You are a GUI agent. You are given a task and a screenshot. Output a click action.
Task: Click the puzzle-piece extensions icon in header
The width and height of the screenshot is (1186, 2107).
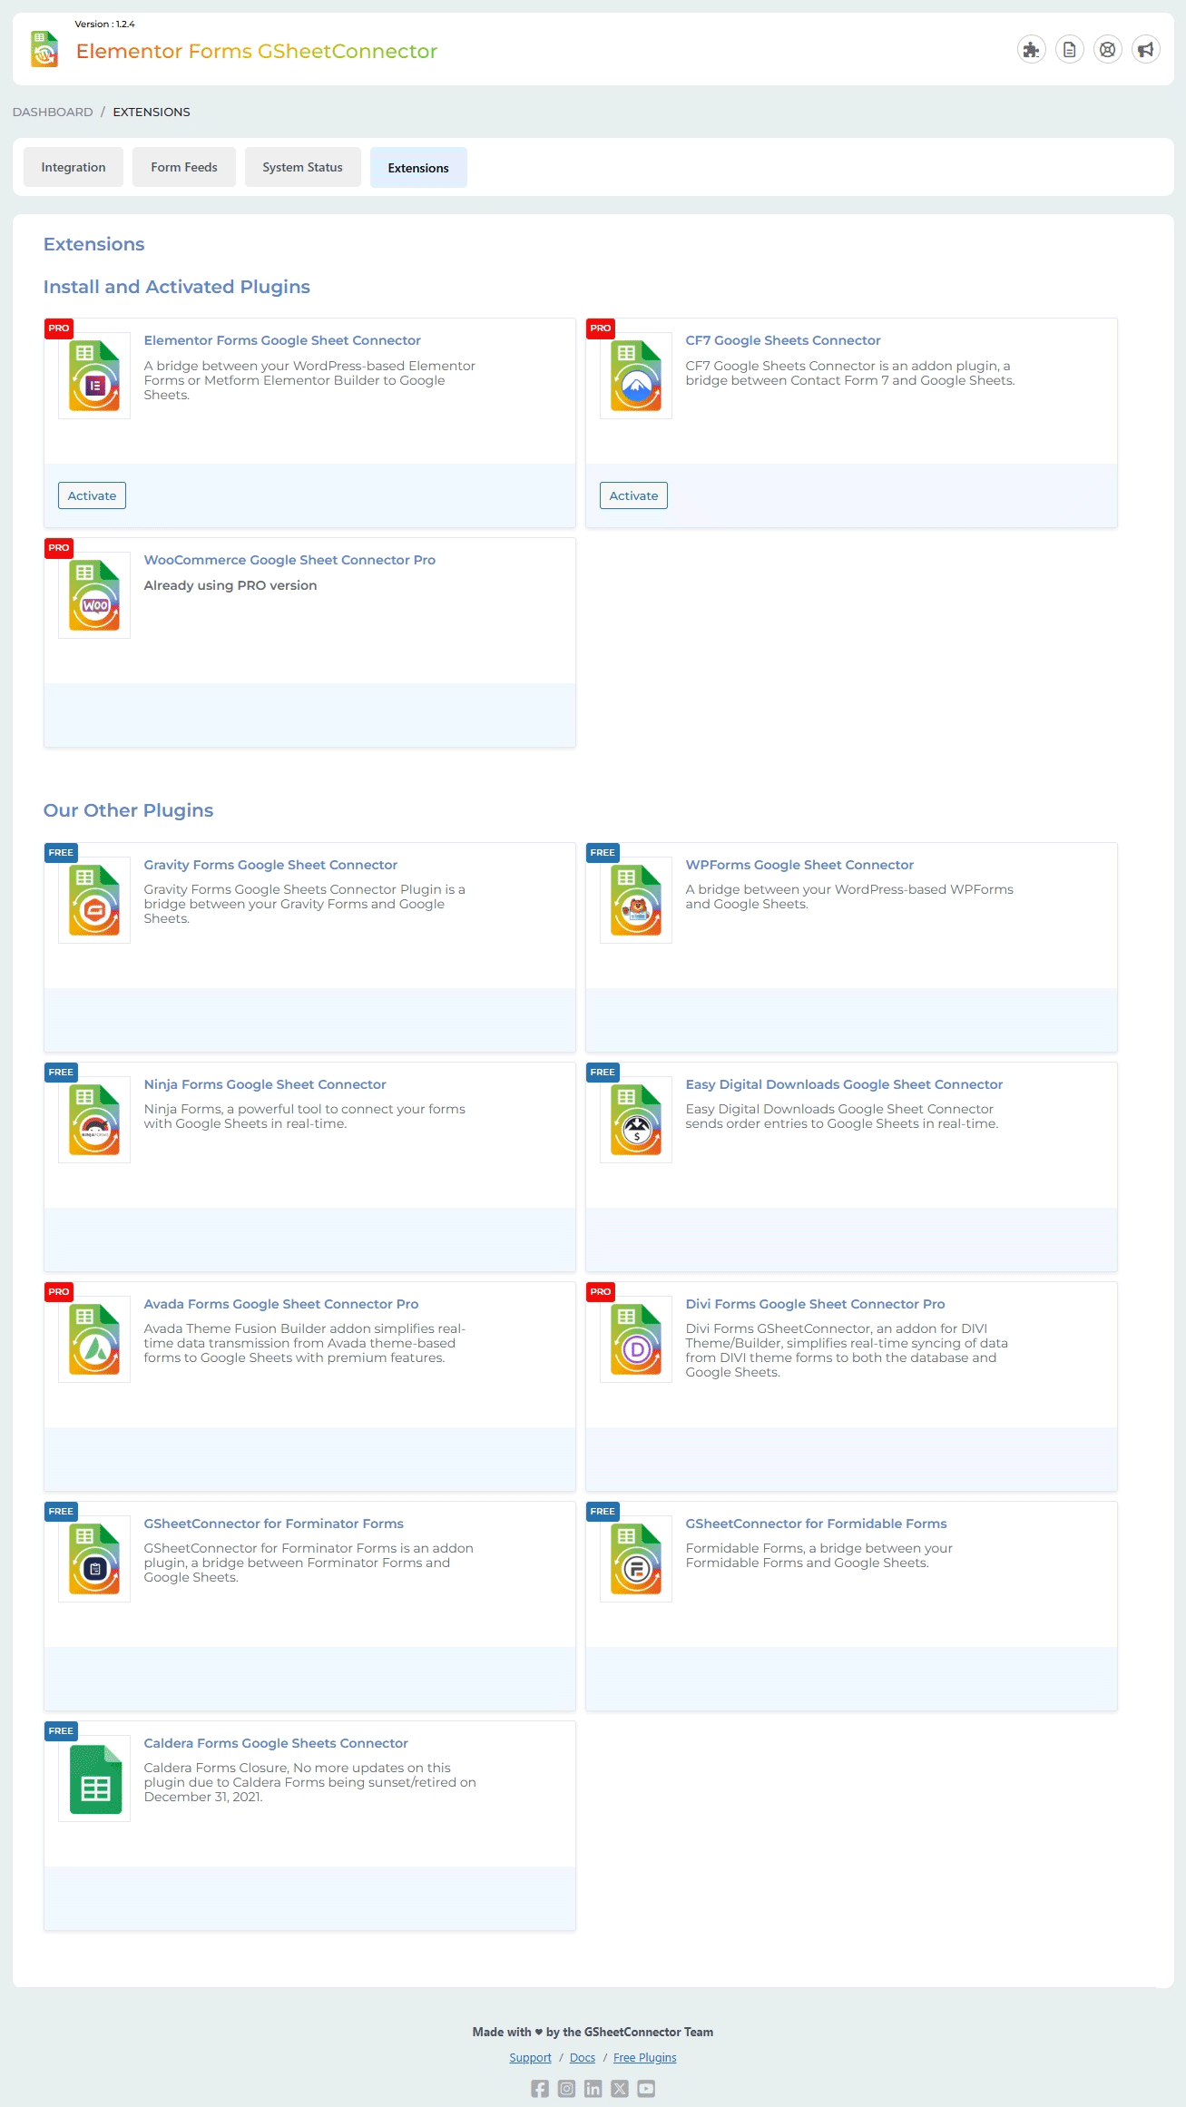coord(1031,50)
